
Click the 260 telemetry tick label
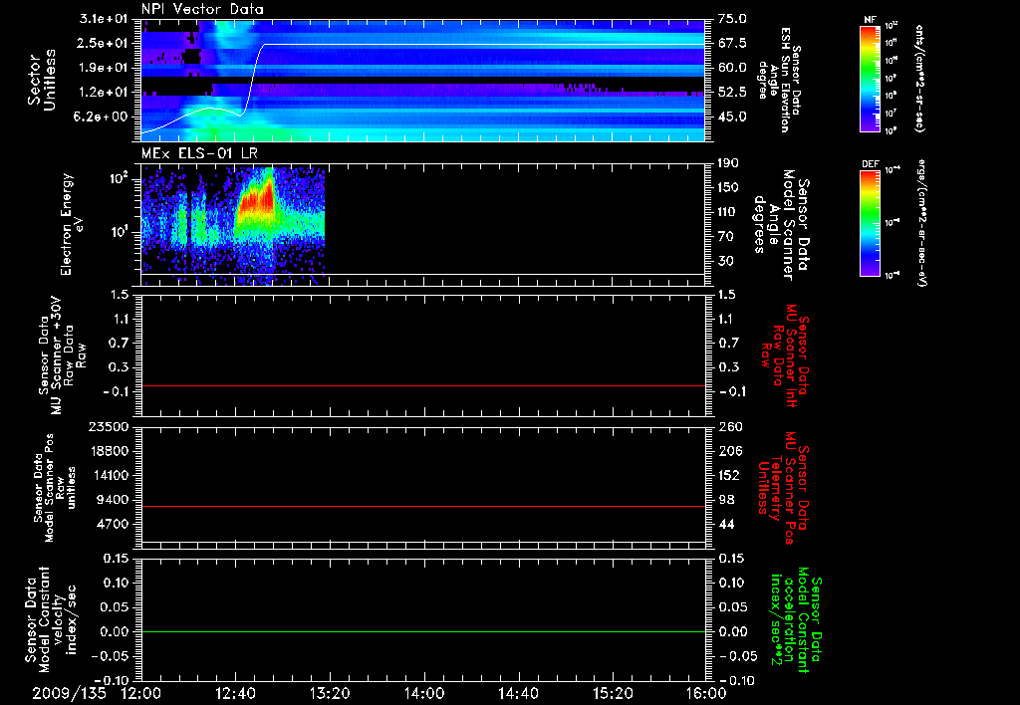coord(730,426)
